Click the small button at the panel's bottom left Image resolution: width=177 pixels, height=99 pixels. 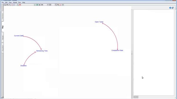click(x=136, y=97)
